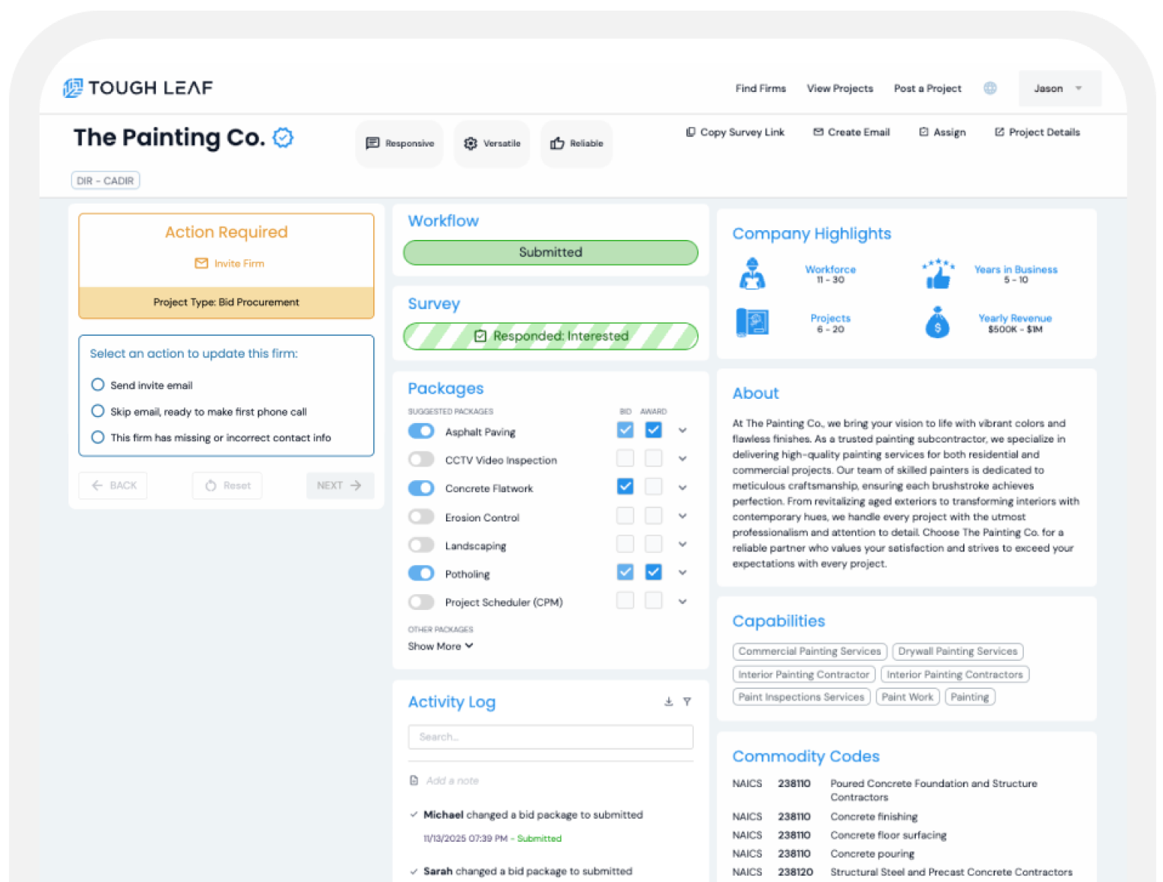Click the Add a note document icon

[414, 780]
